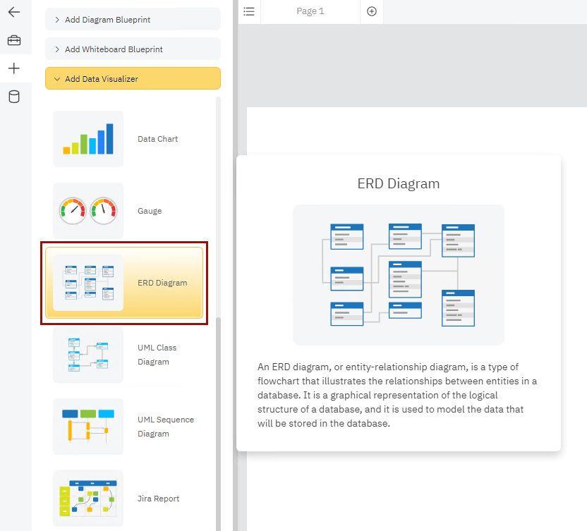
Task: Open the database cylinder icon
Action: click(x=14, y=97)
